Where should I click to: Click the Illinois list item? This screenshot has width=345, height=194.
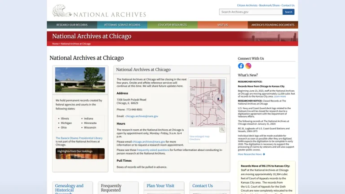click(65, 119)
